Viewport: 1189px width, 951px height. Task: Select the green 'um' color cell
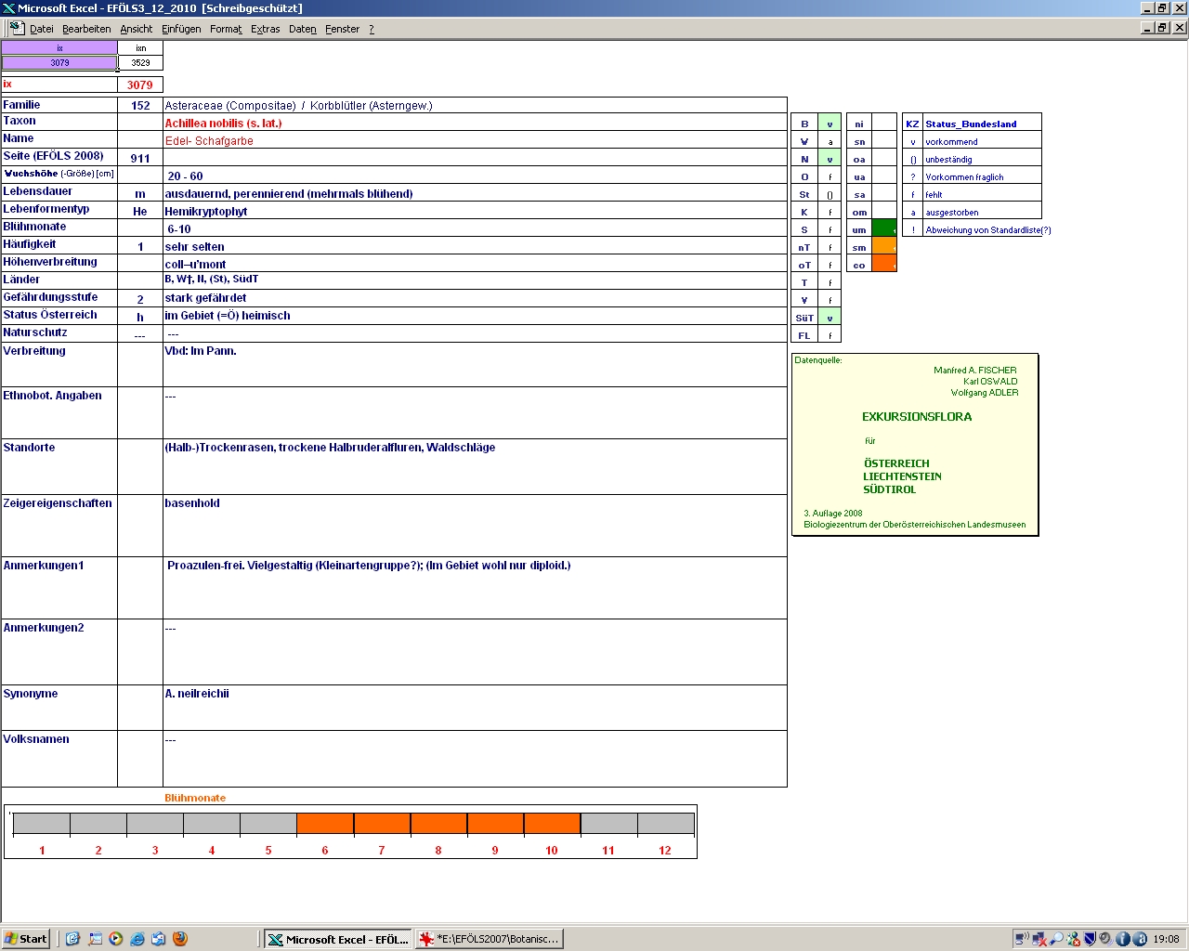[x=884, y=229]
